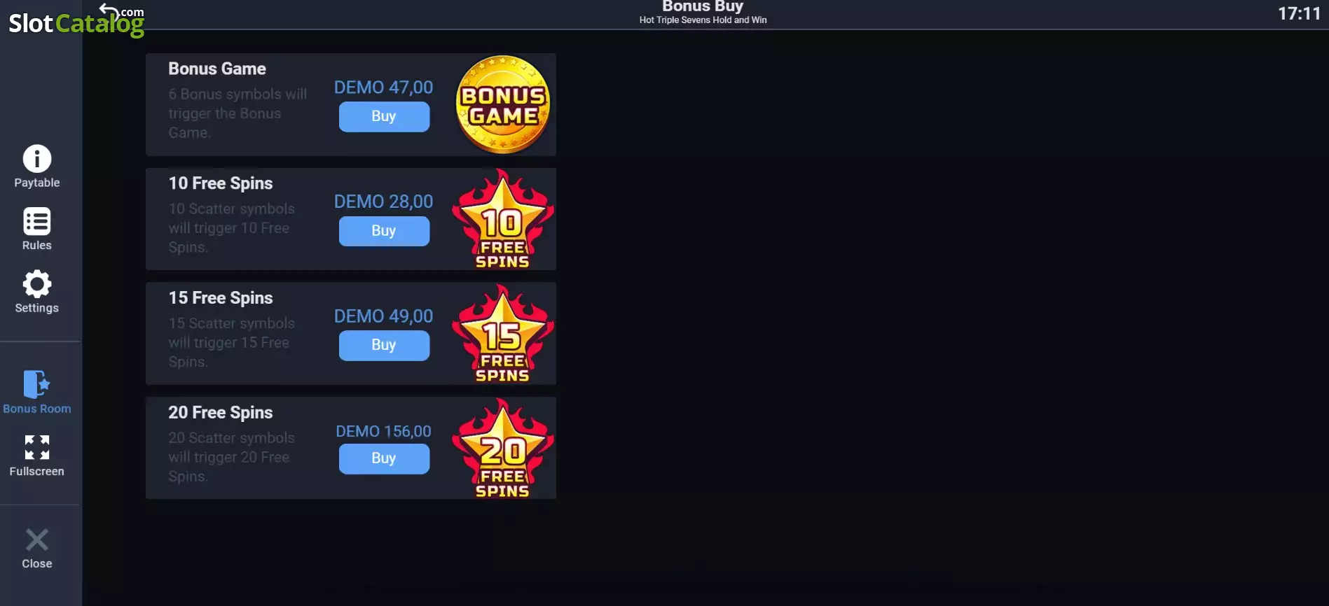Viewport: 1329px width, 606px height.
Task: Buy the Bonus Game for 47,00
Action: pyautogui.click(x=384, y=117)
